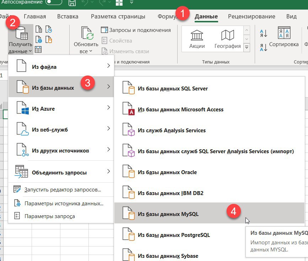Image resolution: width=308 pixels, height=261 pixels.
Task: Click the Изменить связи button
Action: pos(125,51)
